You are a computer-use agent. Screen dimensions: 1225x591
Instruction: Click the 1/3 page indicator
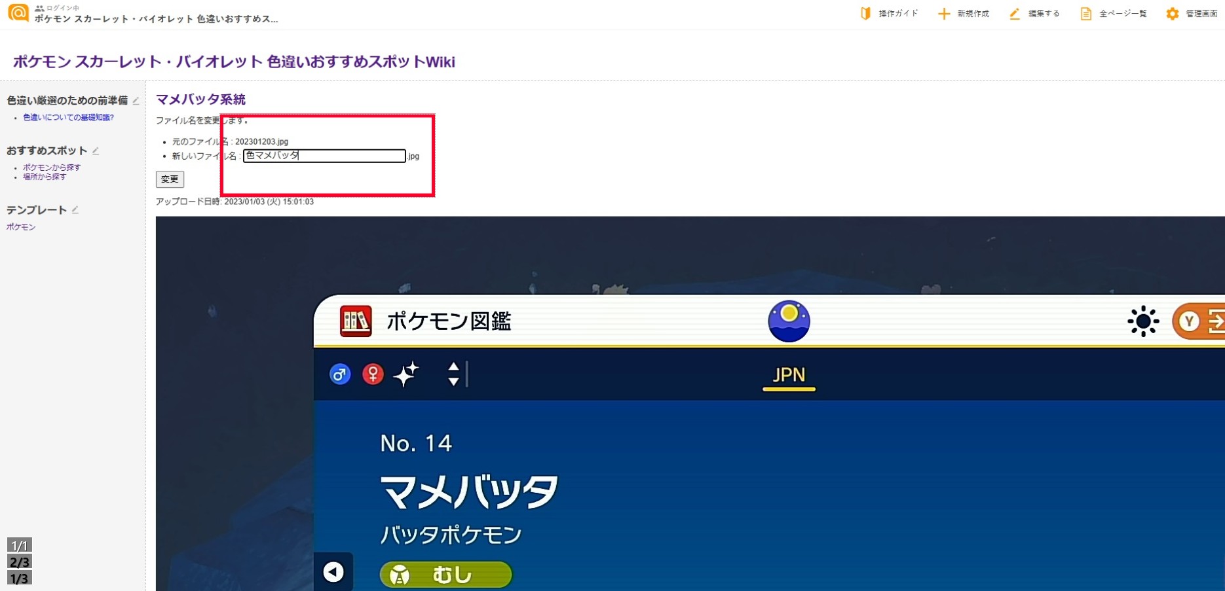click(x=20, y=578)
